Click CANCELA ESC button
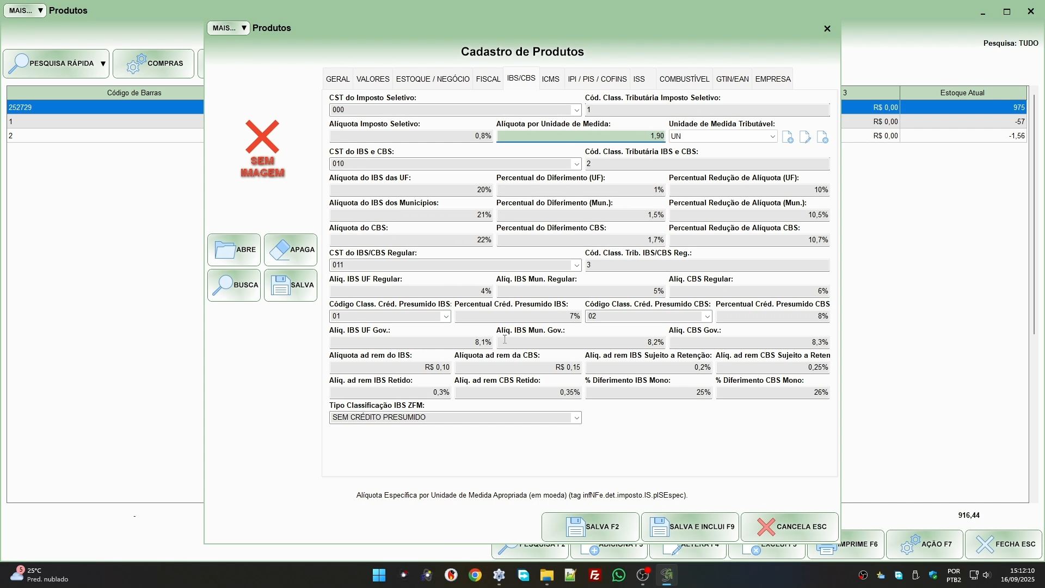The image size is (1045, 588). click(790, 527)
